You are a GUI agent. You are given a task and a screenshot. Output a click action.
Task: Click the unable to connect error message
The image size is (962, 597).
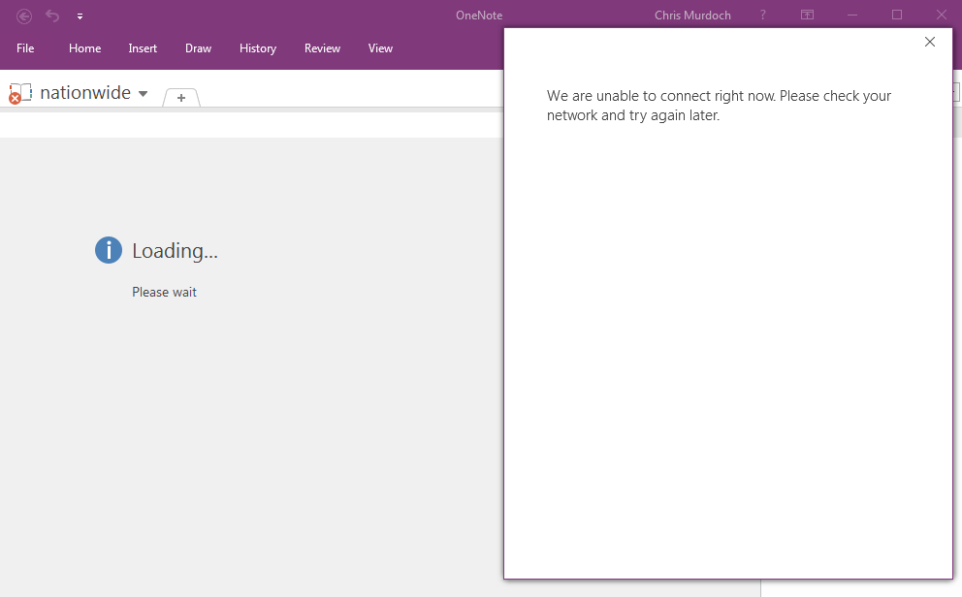click(719, 106)
